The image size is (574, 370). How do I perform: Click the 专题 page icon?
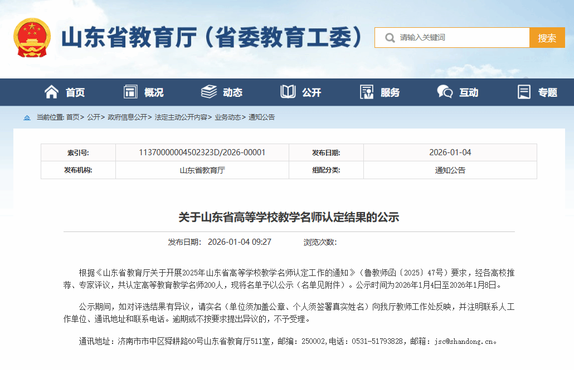point(524,92)
